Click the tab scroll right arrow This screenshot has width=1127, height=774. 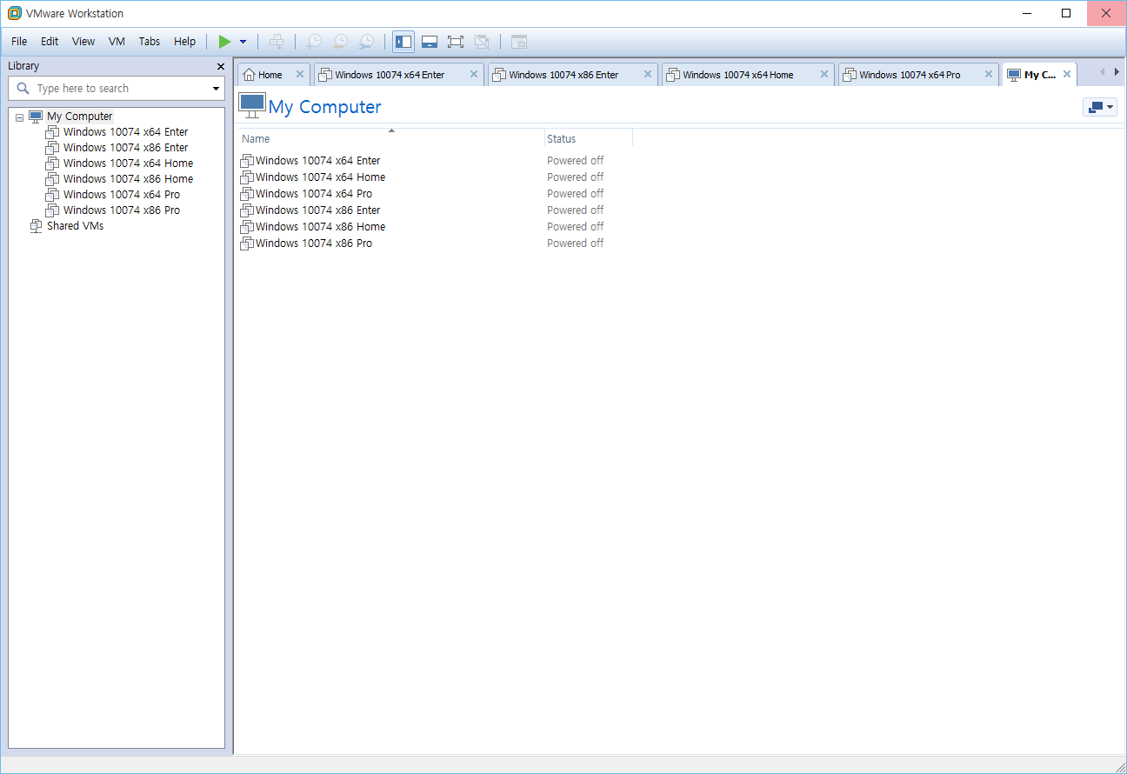click(1117, 72)
